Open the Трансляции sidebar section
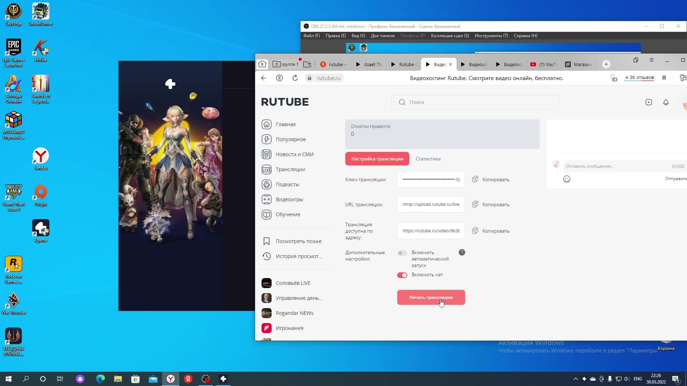This screenshot has height=386, width=687. (290, 169)
